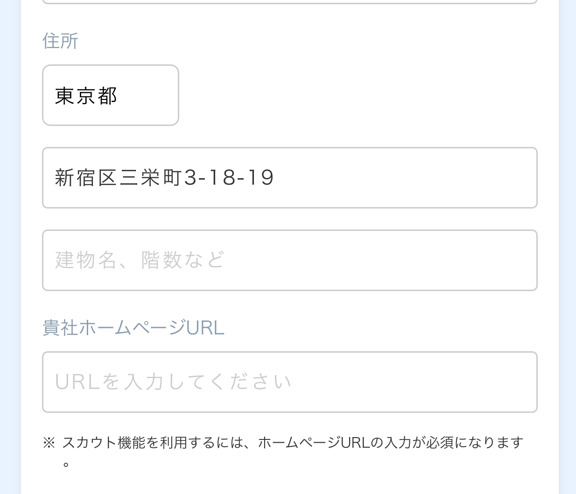576x494 pixels.
Task: Click the 貴社ホームページURL label
Action: point(133,328)
